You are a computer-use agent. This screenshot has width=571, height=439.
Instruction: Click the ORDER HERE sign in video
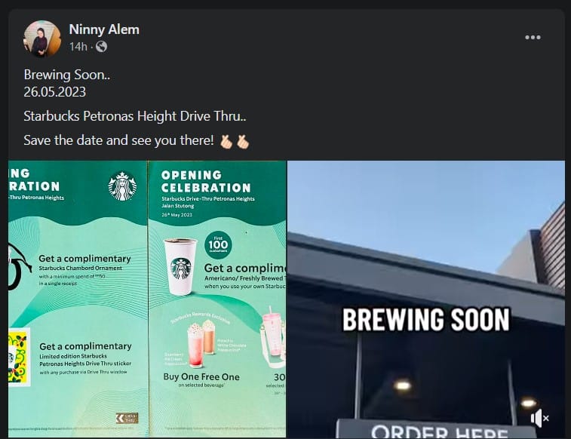[437, 429]
